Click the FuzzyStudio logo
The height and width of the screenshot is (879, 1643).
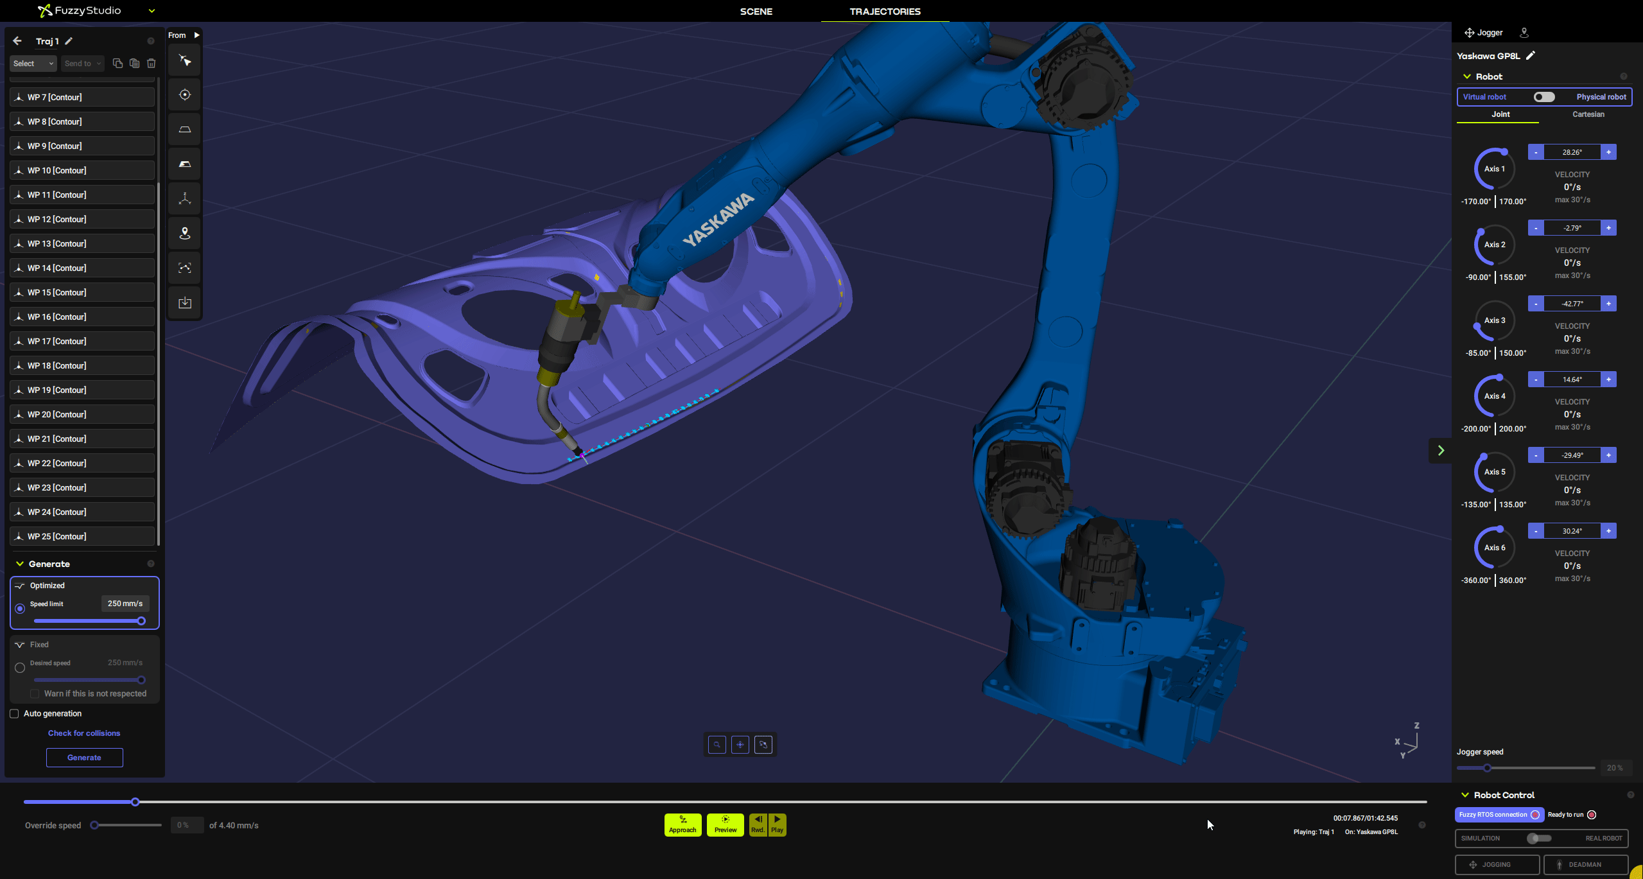(x=80, y=11)
